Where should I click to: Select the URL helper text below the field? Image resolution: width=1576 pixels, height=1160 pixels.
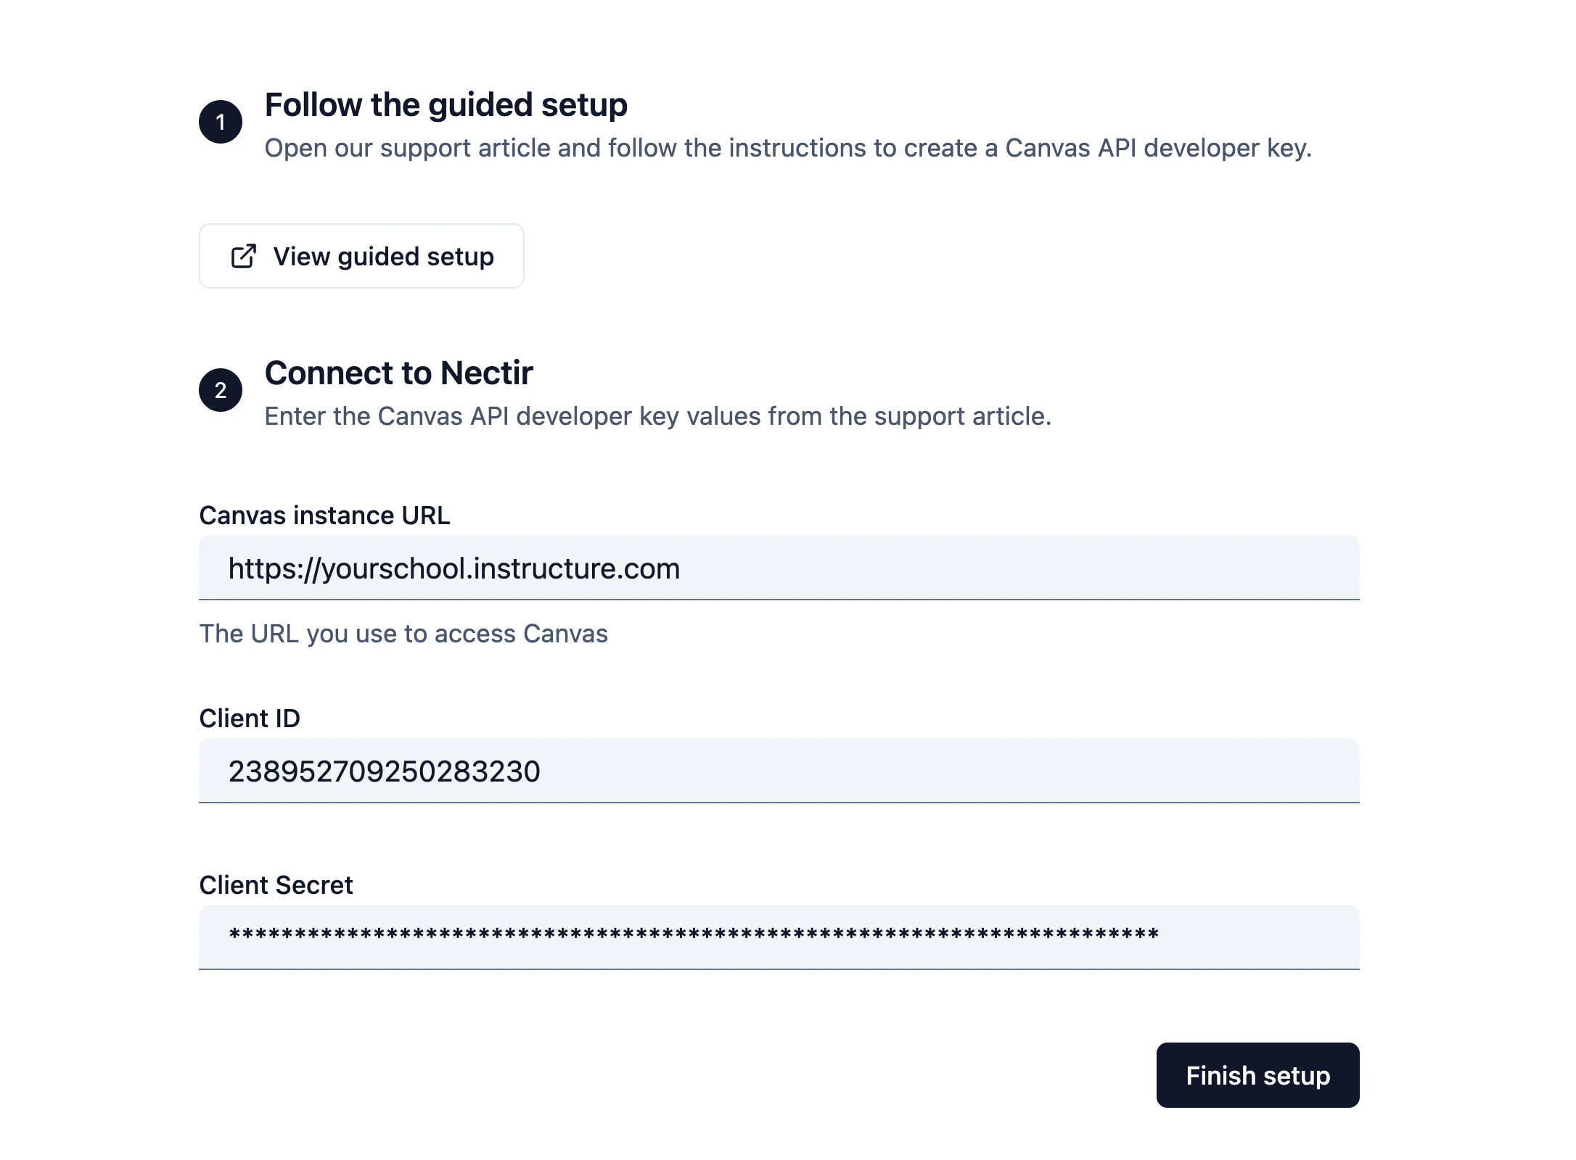[x=403, y=633]
